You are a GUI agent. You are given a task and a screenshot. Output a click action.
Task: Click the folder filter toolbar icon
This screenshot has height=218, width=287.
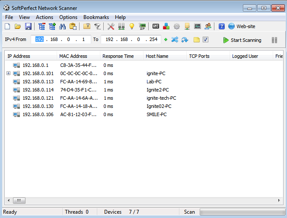[x=87, y=26]
